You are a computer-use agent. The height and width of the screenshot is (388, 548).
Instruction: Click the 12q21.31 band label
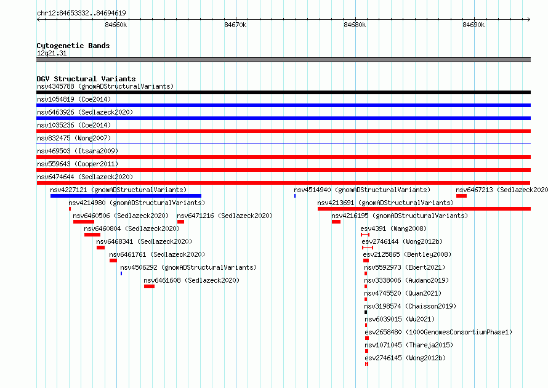point(52,53)
